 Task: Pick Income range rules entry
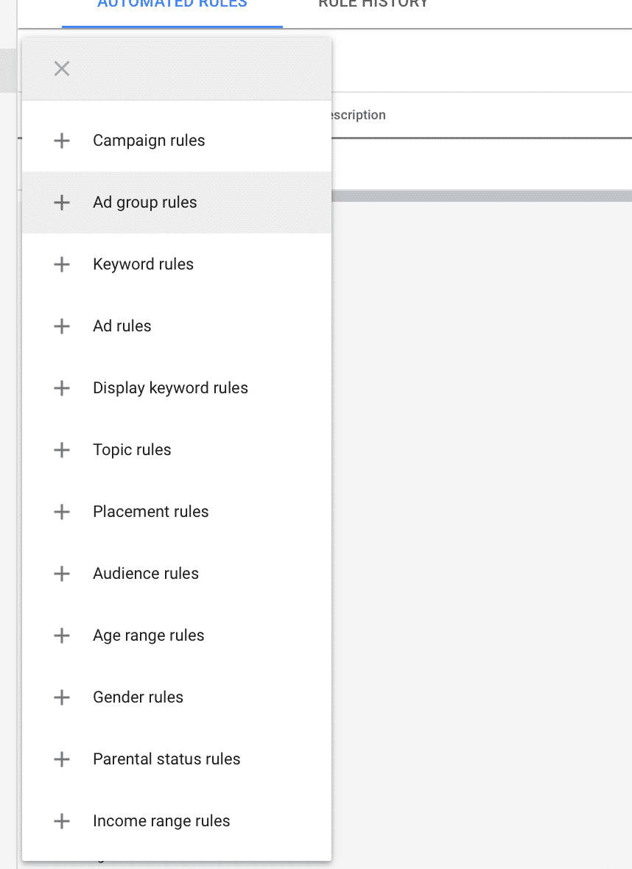point(176,821)
